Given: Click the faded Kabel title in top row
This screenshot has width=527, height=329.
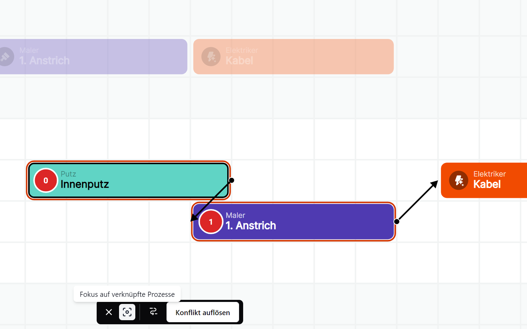Looking at the screenshot, I should coord(239,61).
